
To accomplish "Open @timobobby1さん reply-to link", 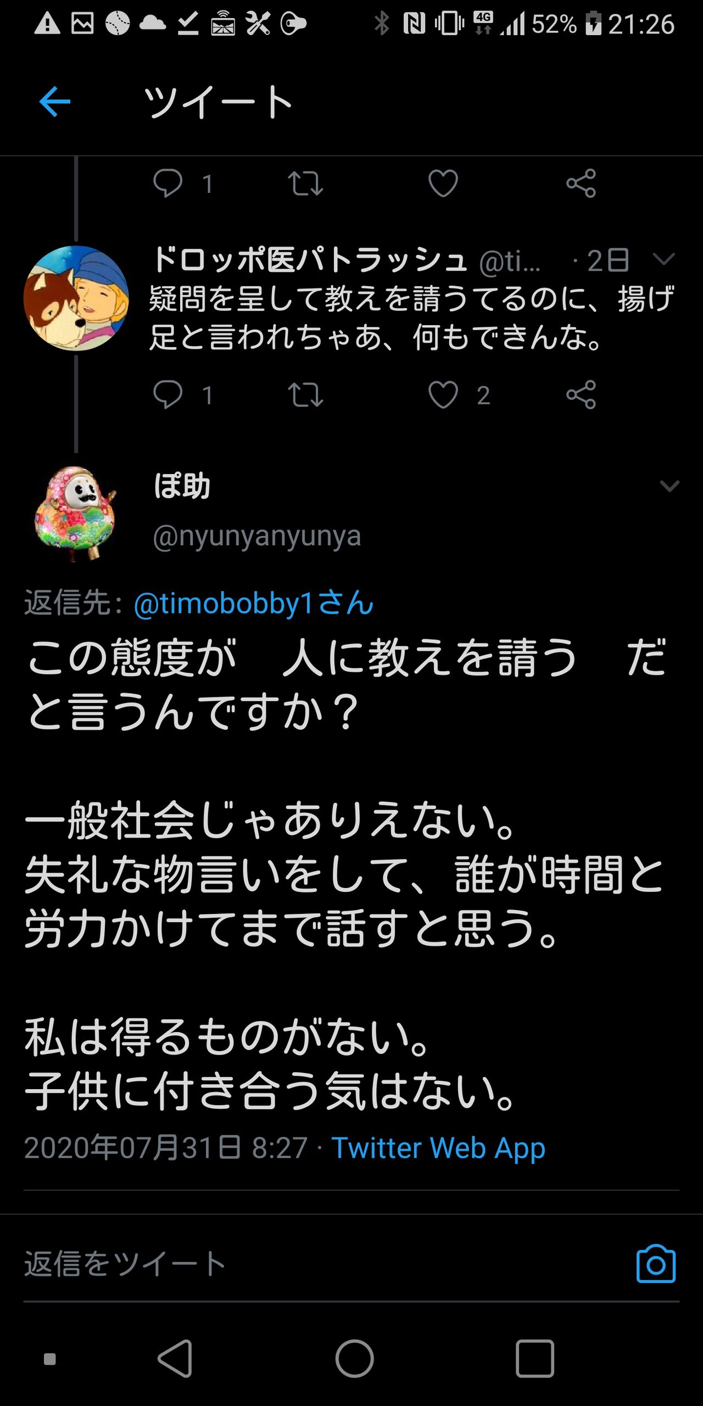I will coord(253,603).
